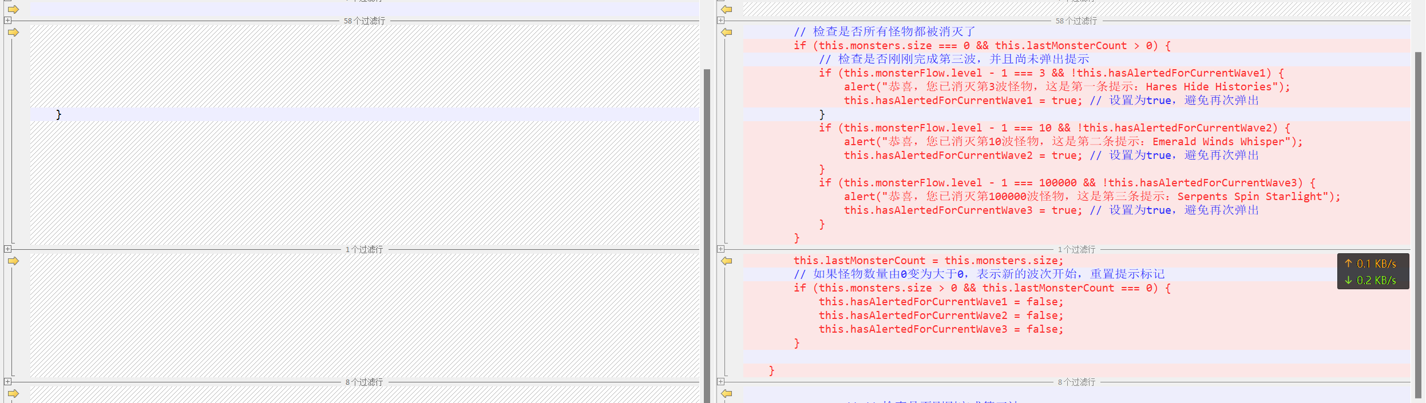Click left pane label 1个过滤行
Image resolution: width=1426 pixels, height=403 pixels.
[x=364, y=249]
